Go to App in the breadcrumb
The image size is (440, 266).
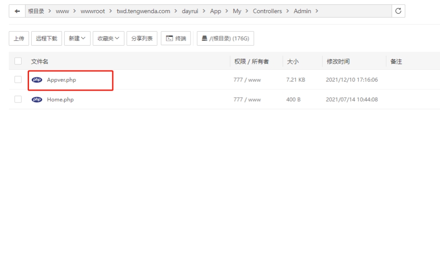tap(216, 11)
